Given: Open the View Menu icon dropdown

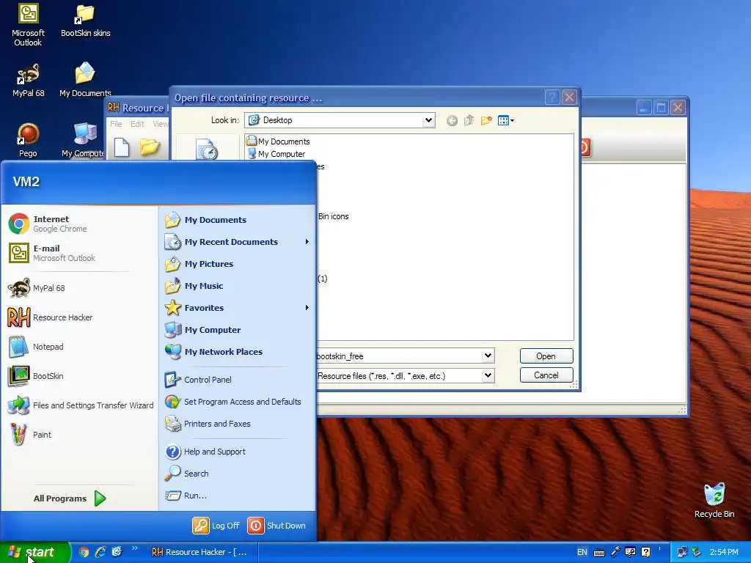Looking at the screenshot, I should point(506,121).
